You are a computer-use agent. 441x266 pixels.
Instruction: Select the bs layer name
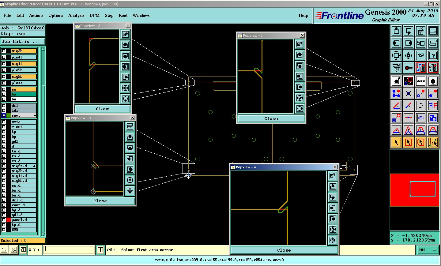[x=24, y=94]
